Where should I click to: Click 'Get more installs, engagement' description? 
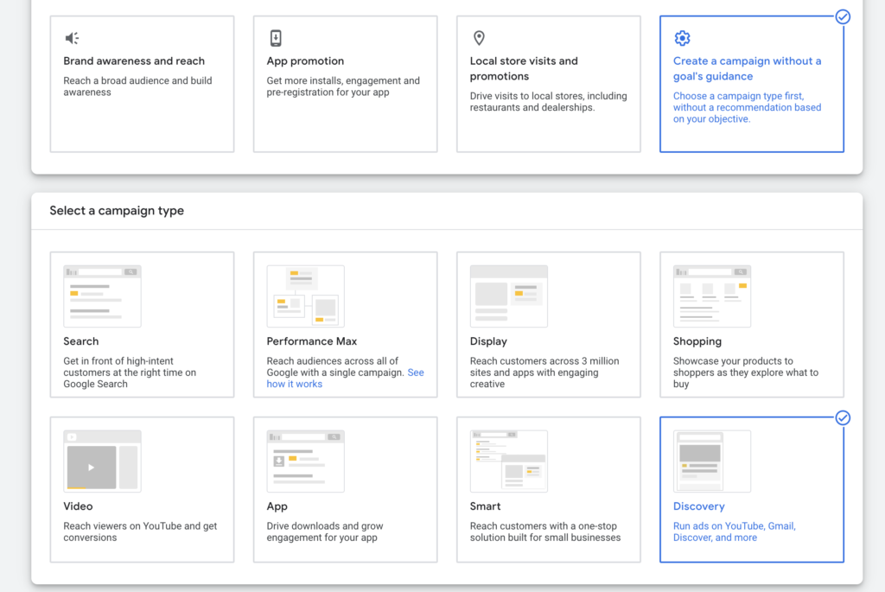[x=343, y=86]
